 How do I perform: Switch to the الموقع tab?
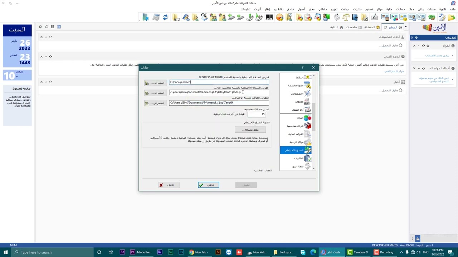click(x=393, y=27)
